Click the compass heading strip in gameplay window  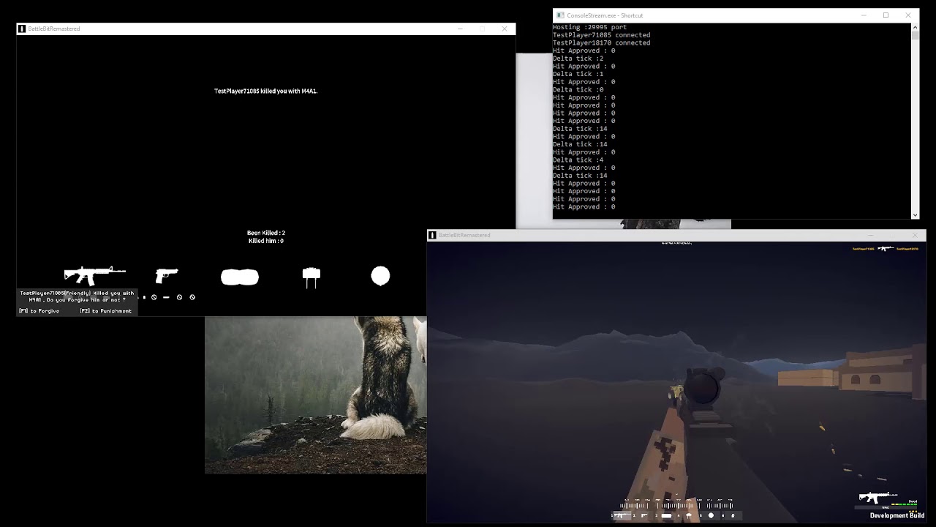tap(677, 505)
